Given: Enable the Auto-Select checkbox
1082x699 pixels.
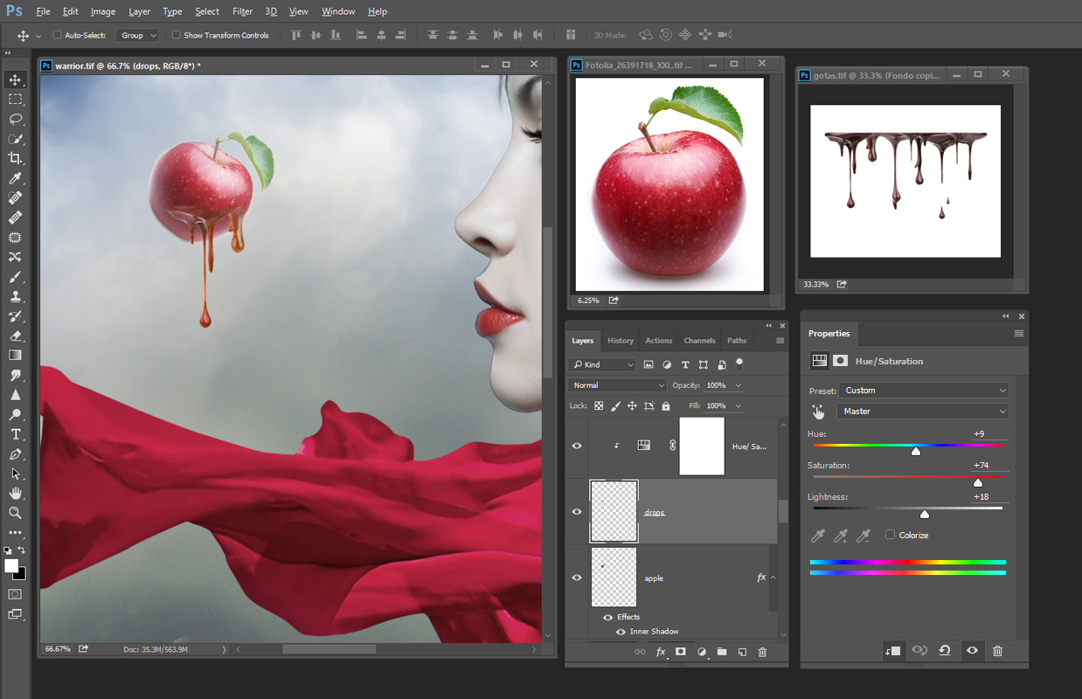Looking at the screenshot, I should tap(58, 36).
